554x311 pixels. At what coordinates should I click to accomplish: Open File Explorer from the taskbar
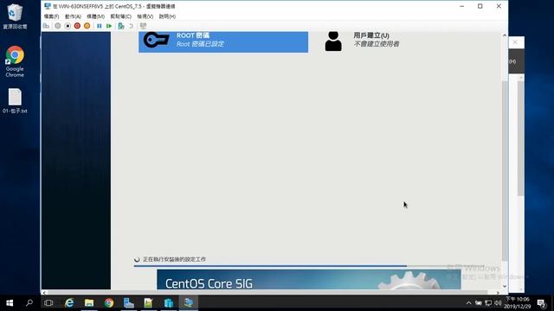click(x=89, y=303)
